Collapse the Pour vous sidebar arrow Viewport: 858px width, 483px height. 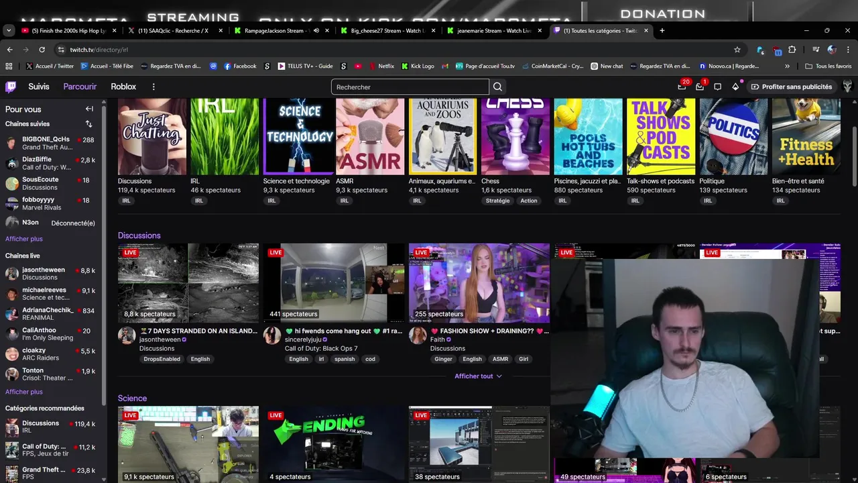point(89,109)
